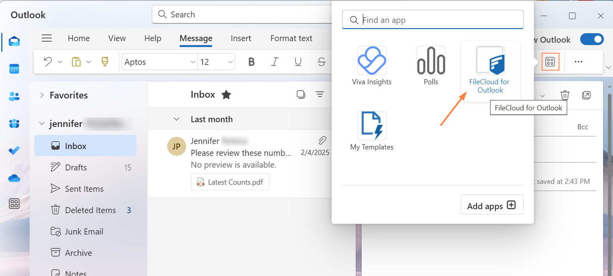This screenshot has height=276, width=613.
Task: Open the Format text tab
Action: 291,38
